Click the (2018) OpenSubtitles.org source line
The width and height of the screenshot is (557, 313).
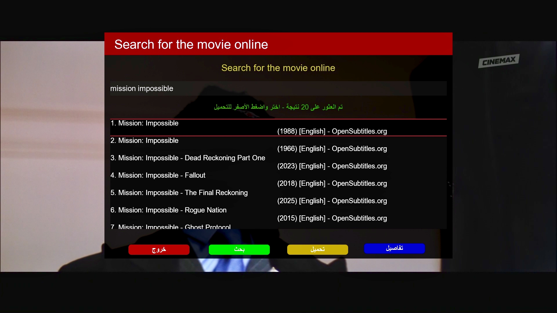pos(332,183)
